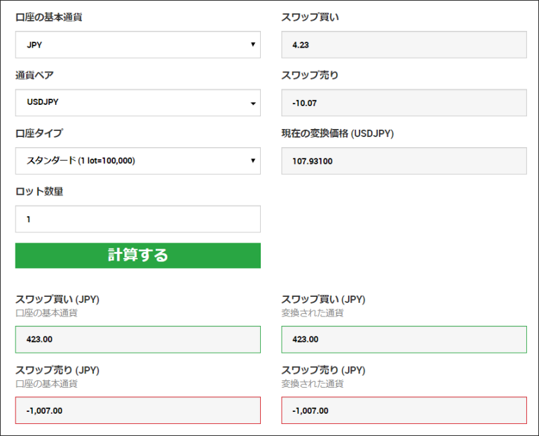Click the 通貨ペア label text
539x436 pixels.
point(34,75)
